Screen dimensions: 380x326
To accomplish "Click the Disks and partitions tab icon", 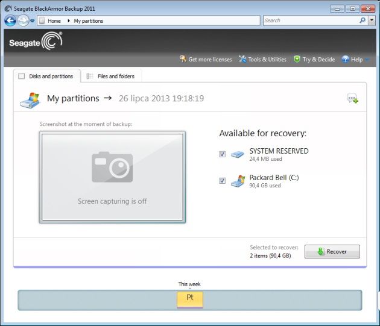I will click(21, 76).
